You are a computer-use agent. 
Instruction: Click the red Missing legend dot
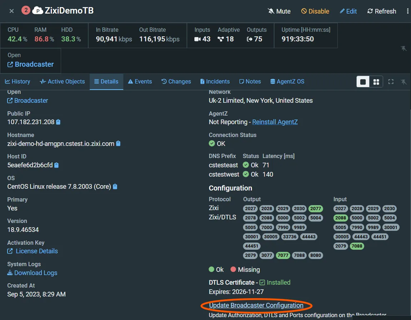[233, 269]
